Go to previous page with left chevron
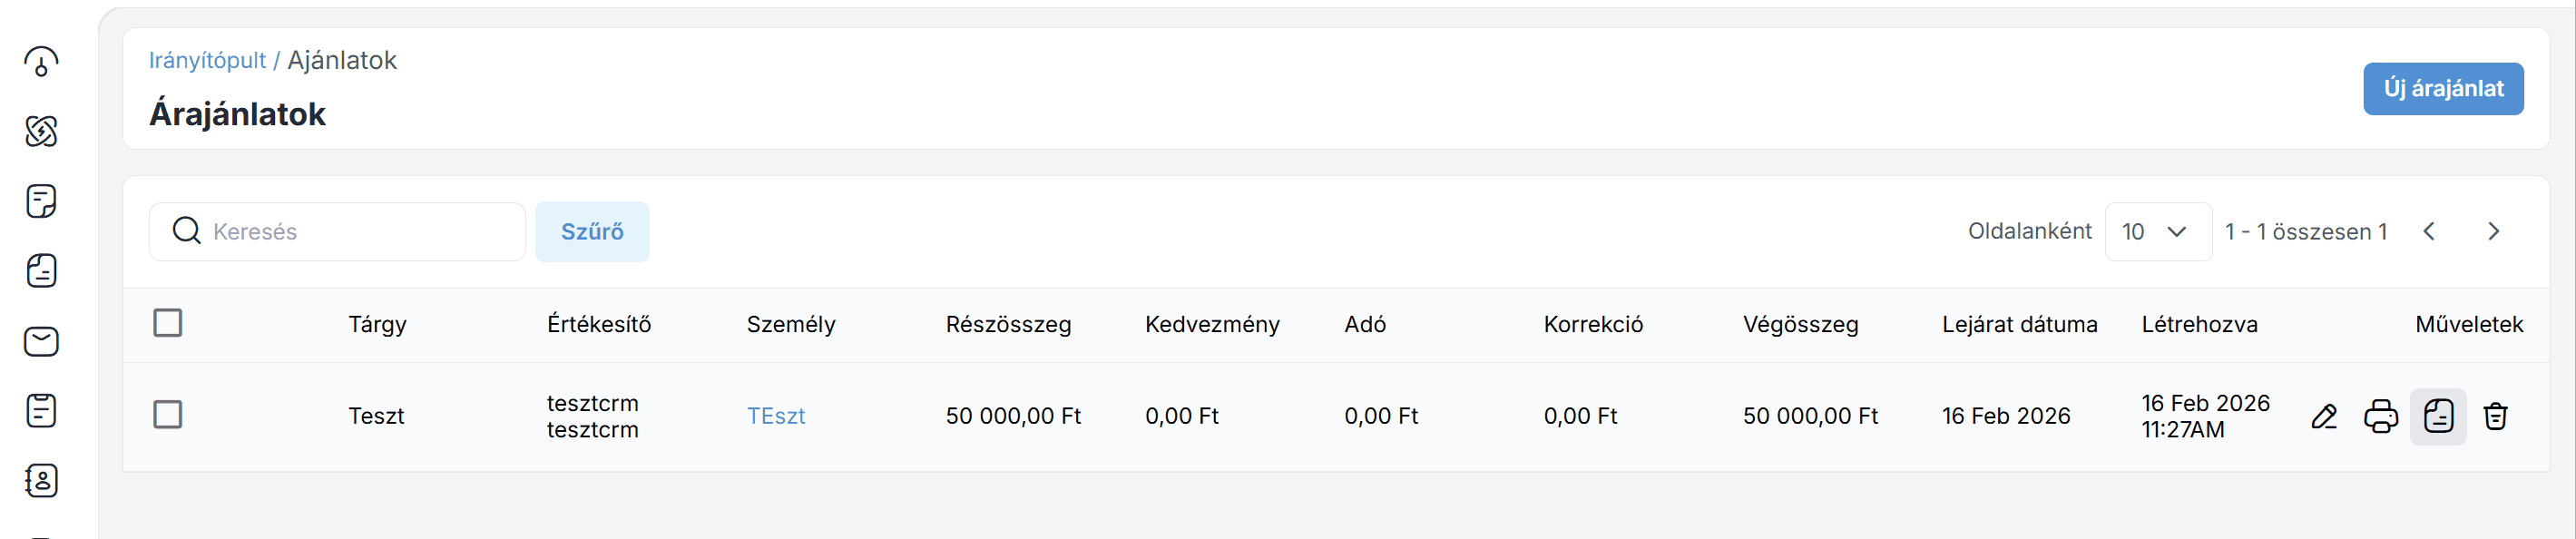The width and height of the screenshot is (2576, 539). tap(2429, 232)
